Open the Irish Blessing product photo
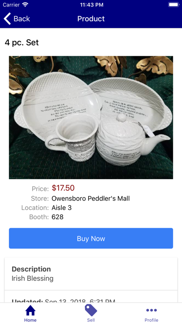Viewport: 182px width, 324px height. [91, 118]
